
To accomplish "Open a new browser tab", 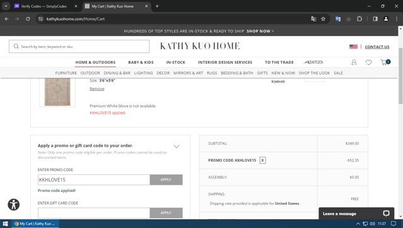I will coord(157,6).
